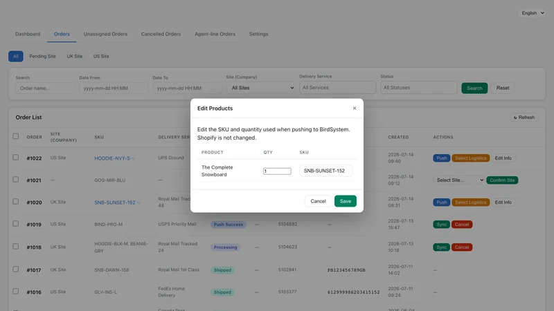Viewport: 554px width, 311px height.
Task: Click the Date From field
Action: click(x=114, y=88)
